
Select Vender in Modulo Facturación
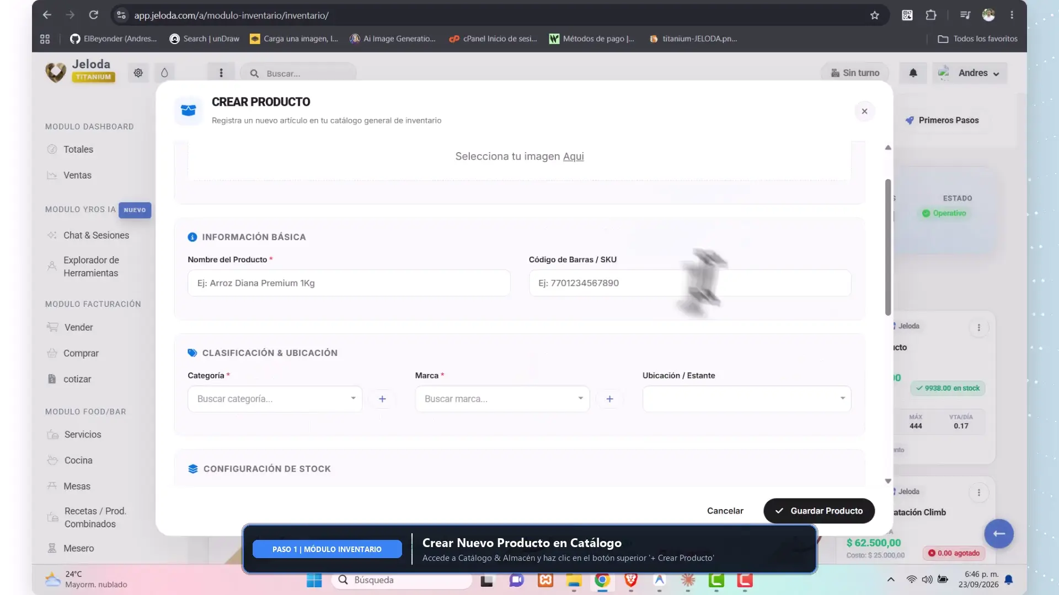click(78, 327)
